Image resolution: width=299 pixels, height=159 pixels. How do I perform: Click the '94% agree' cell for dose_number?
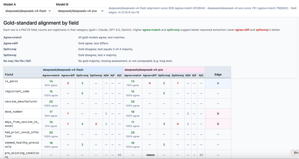51,114
